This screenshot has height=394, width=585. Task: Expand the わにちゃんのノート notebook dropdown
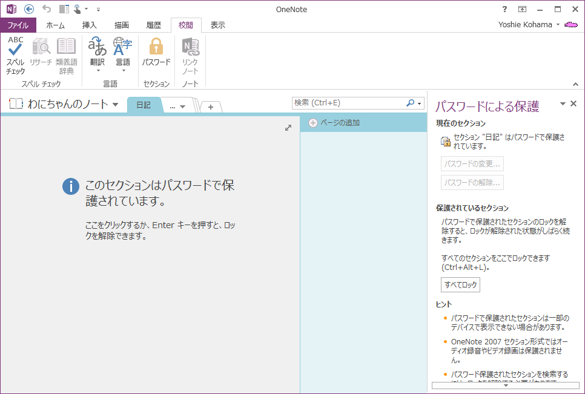pos(115,105)
